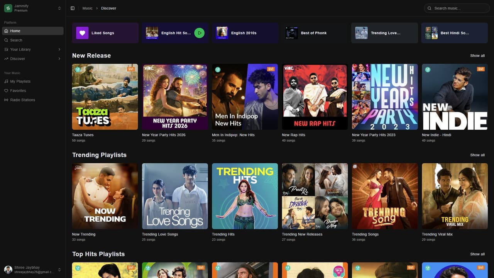Show all New Release playlists
494x278 pixels.
477,56
